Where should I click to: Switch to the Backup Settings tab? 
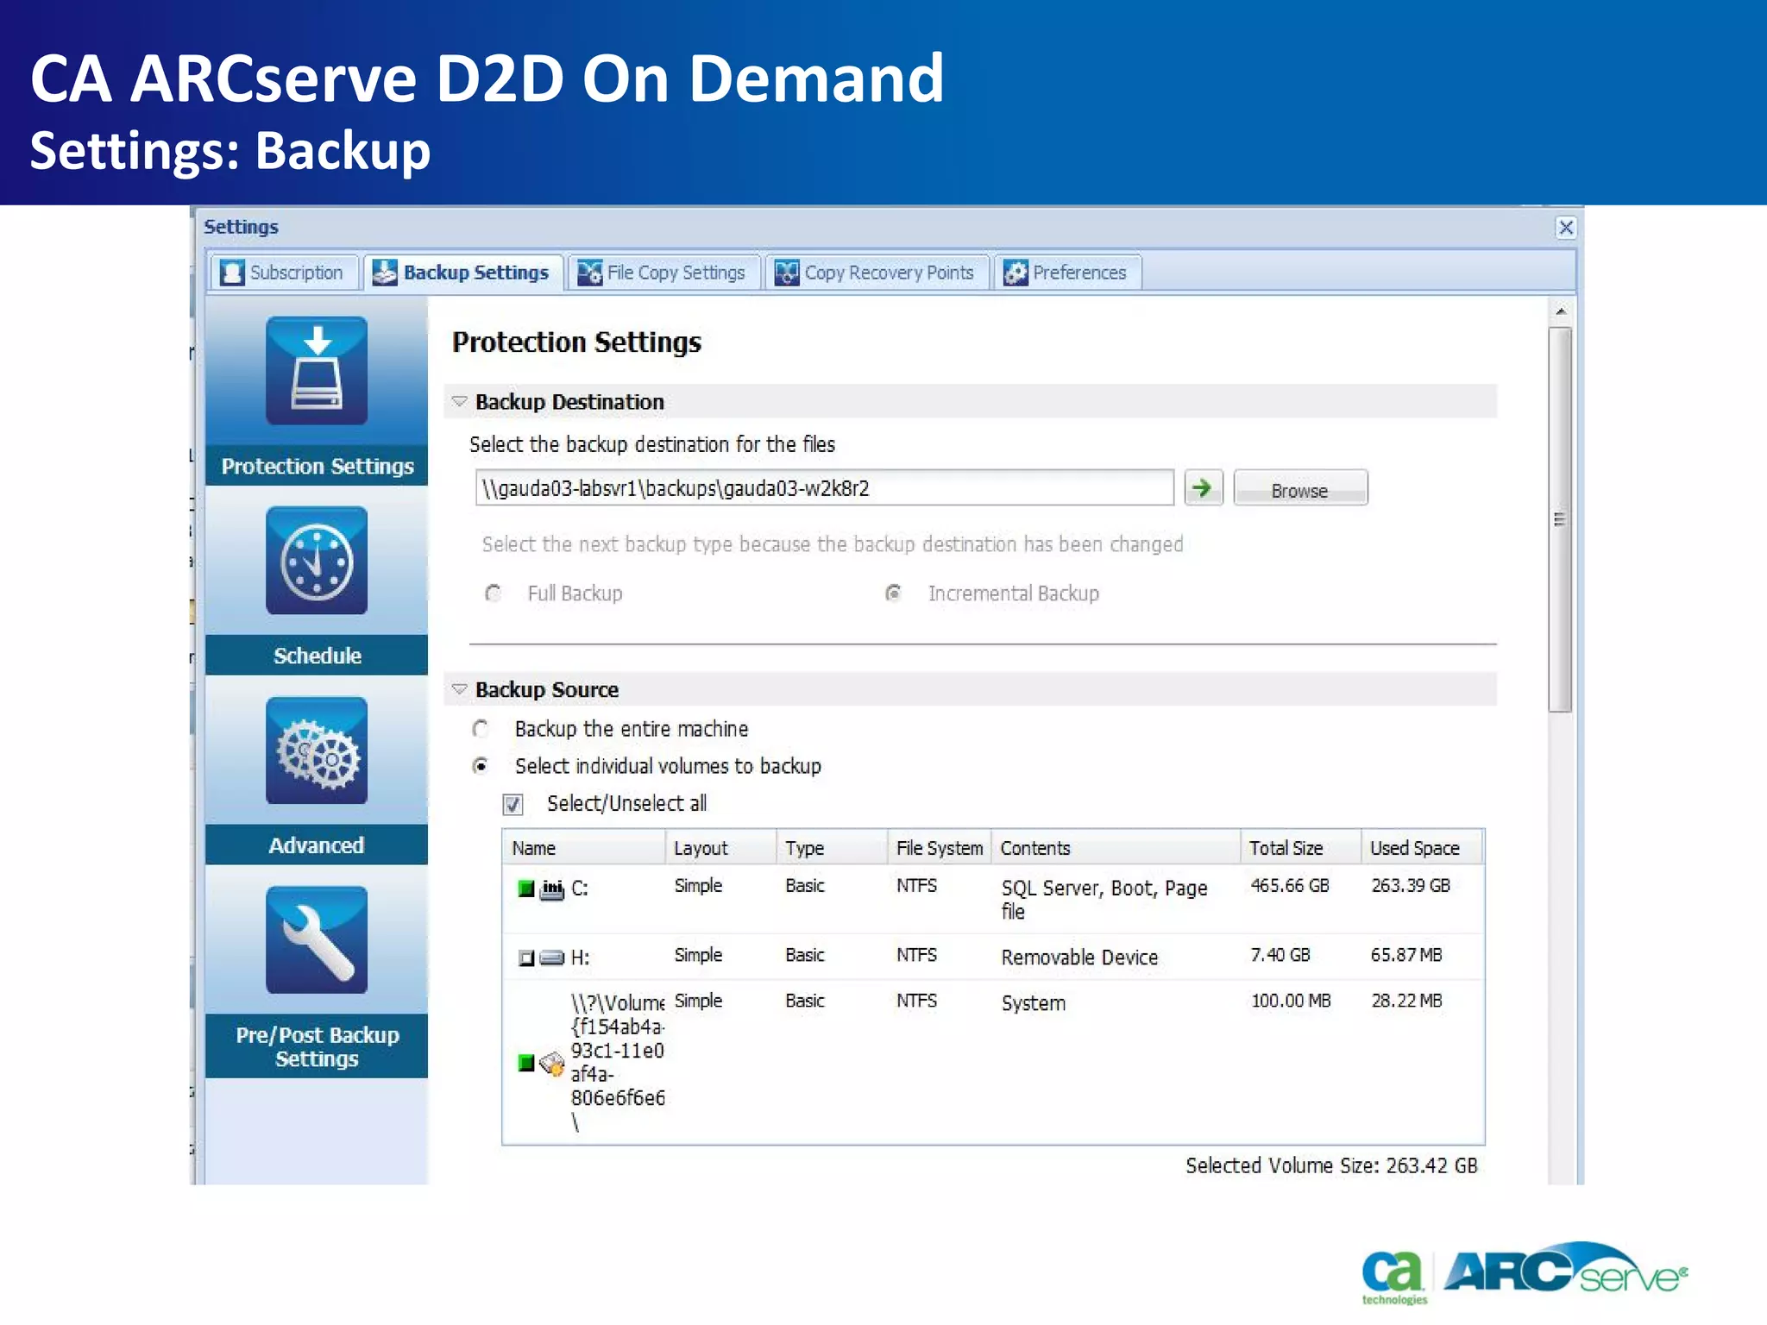(x=463, y=273)
